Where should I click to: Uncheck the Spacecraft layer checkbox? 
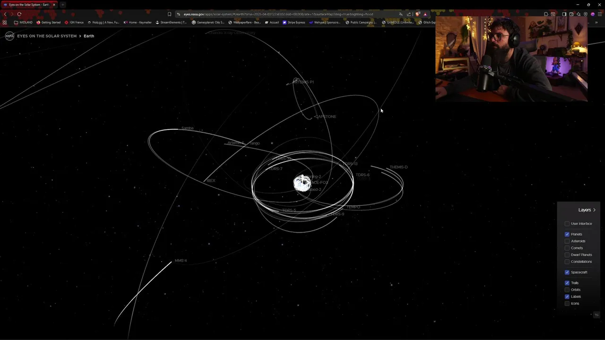coord(567,272)
